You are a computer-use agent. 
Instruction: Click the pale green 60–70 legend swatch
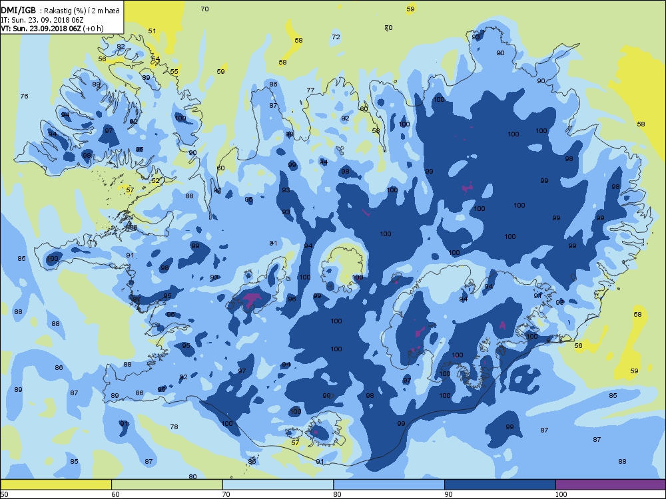[x=167, y=484]
